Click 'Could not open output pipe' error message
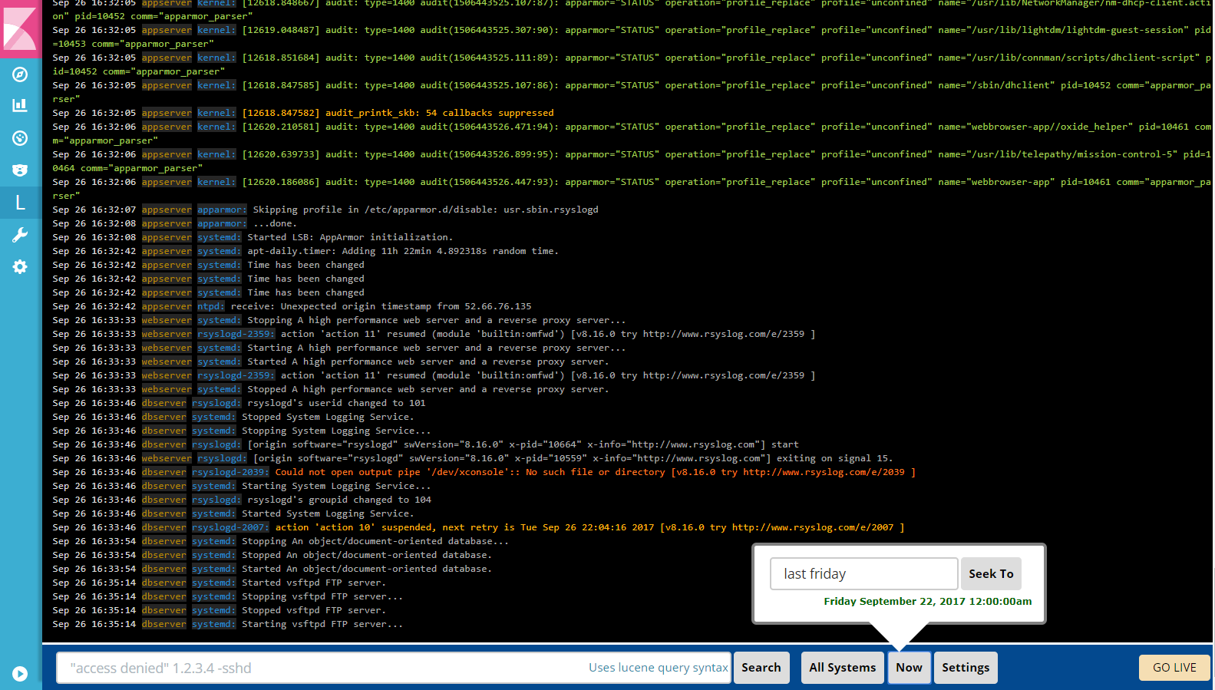Viewport: 1215px width, 690px height. coord(595,472)
